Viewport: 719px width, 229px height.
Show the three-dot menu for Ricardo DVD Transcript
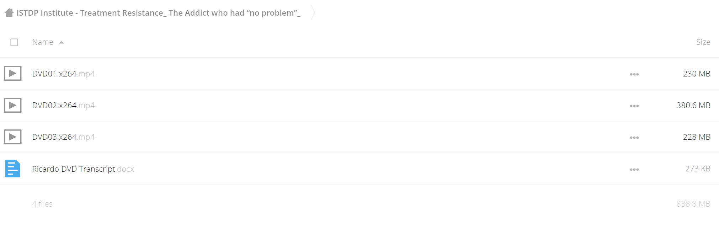point(634,170)
